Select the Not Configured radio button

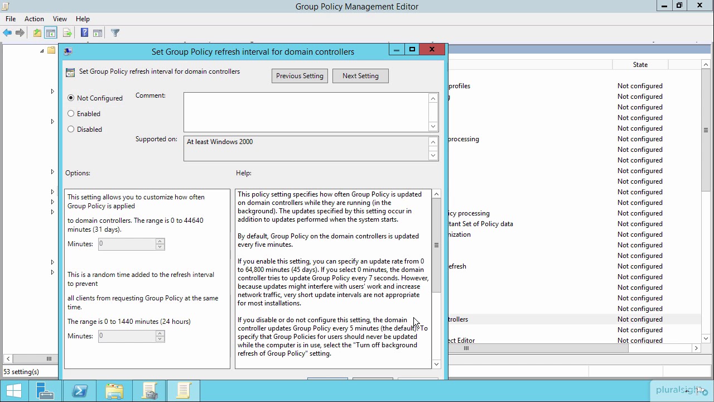click(71, 98)
